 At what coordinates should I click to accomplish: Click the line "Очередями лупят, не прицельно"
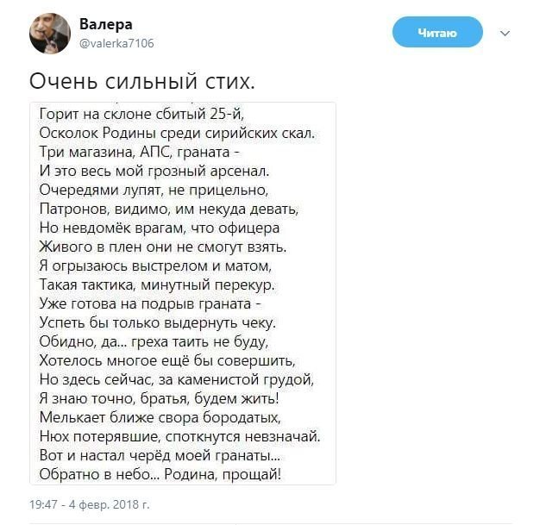(x=155, y=190)
